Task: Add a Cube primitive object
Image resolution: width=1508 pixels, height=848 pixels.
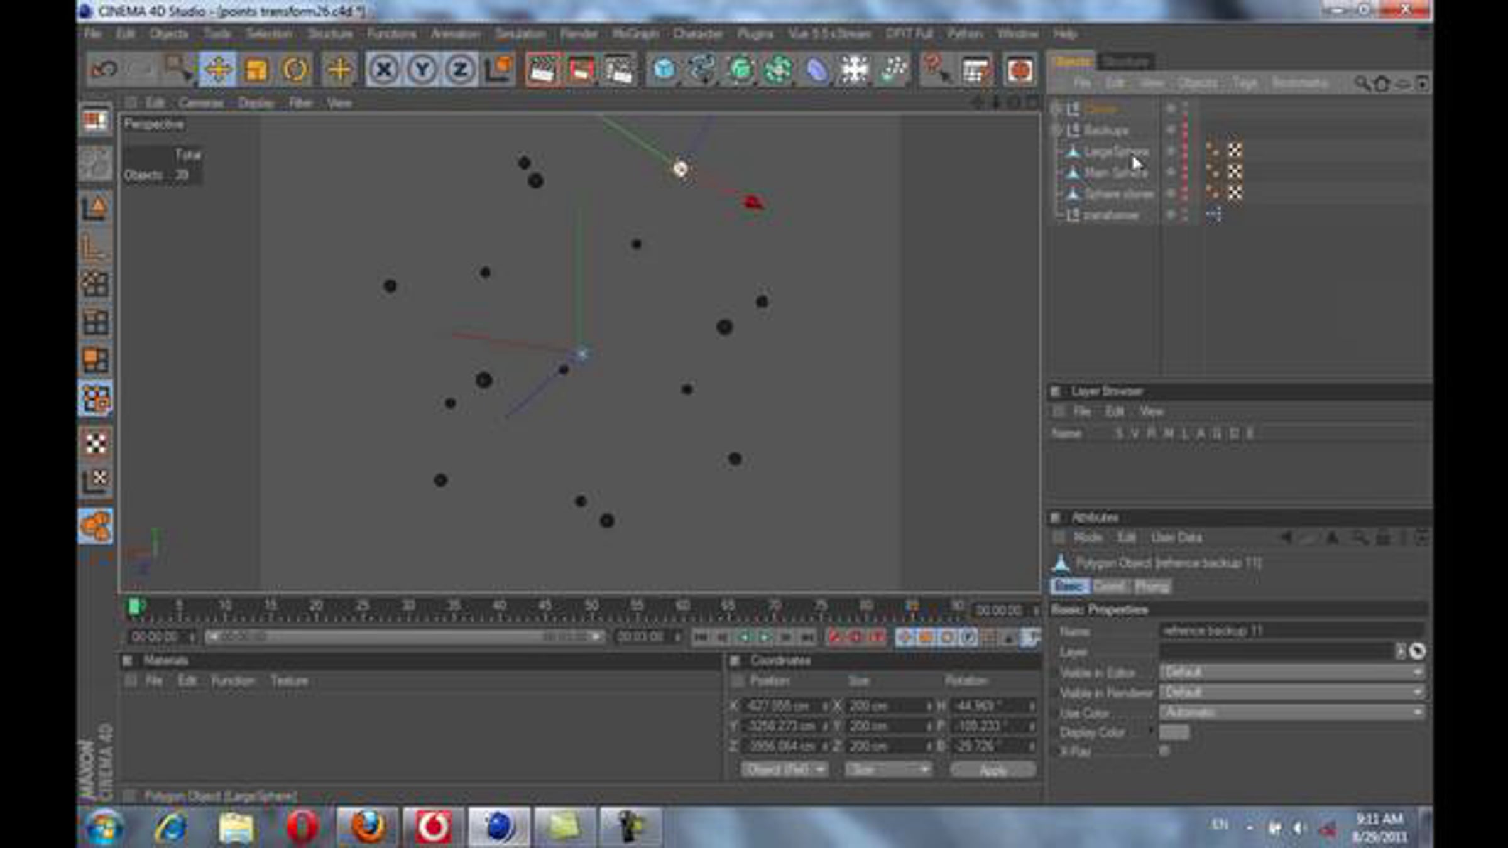Action: coord(664,69)
